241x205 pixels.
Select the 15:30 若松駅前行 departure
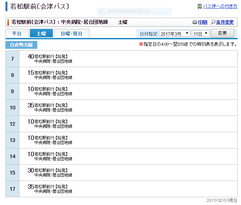point(50,173)
